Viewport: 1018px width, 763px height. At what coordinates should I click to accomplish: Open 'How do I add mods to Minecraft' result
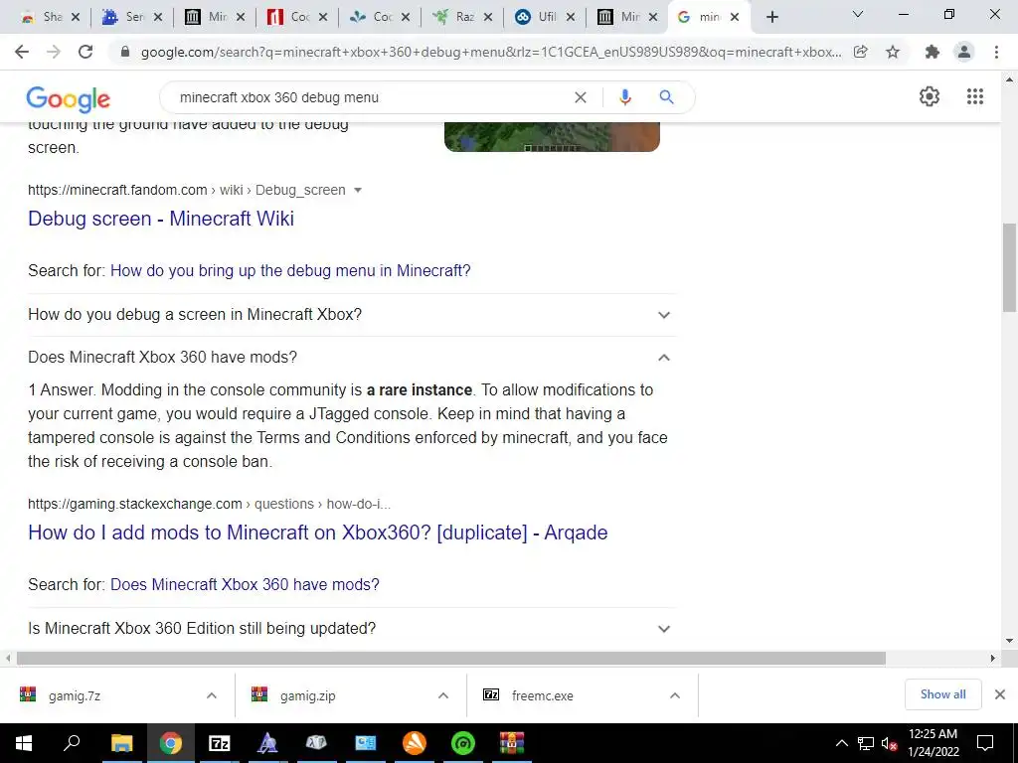pos(318,533)
